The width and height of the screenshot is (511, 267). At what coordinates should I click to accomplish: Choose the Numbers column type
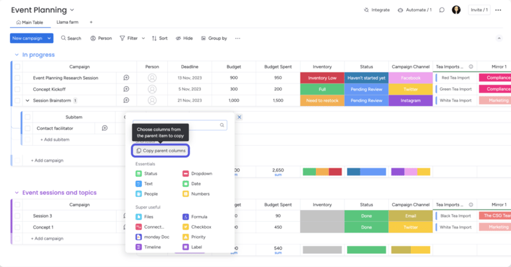click(x=196, y=194)
